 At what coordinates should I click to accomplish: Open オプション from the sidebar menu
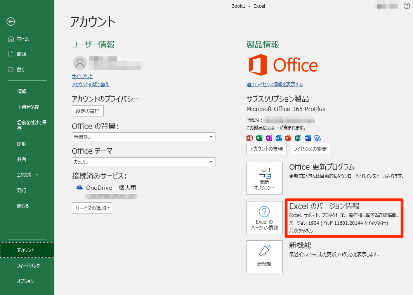[25, 281]
